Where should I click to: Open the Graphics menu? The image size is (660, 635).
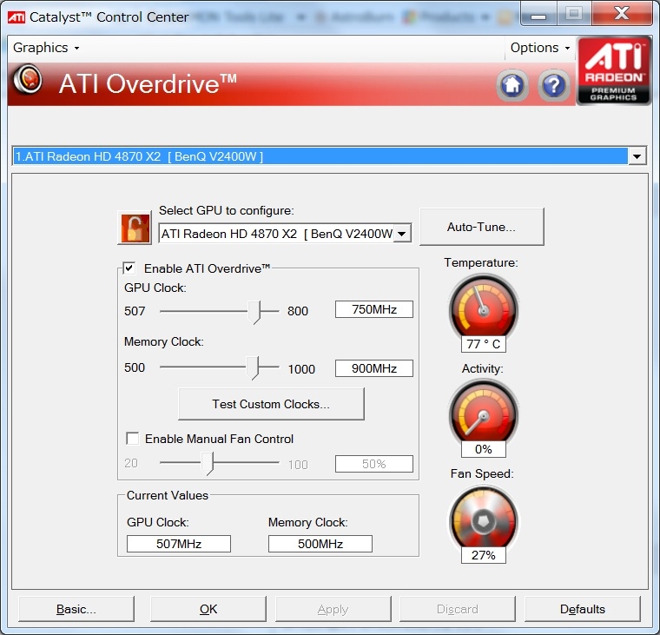point(46,48)
